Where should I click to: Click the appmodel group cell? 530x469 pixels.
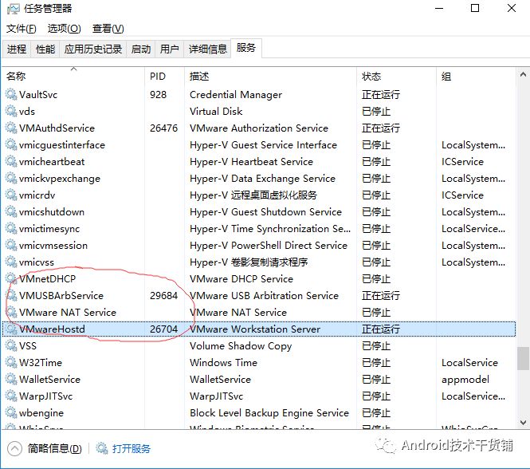465,380
